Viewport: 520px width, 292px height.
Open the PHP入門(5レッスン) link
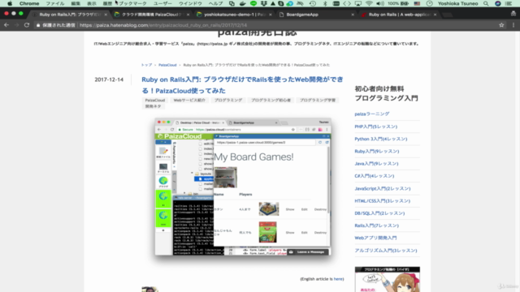pos(375,127)
